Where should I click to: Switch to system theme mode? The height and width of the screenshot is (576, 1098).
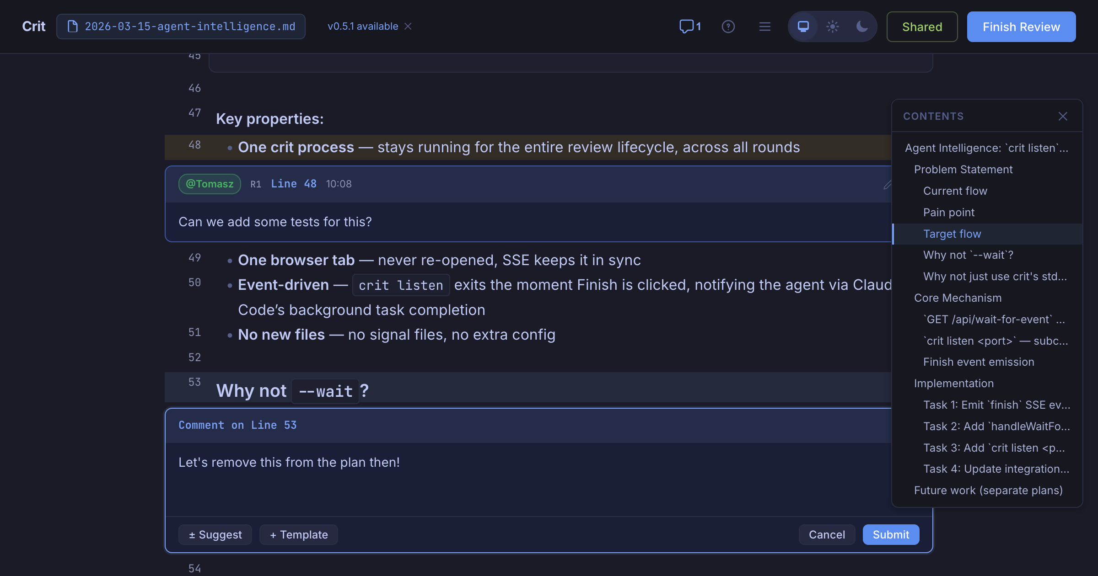pos(803,27)
